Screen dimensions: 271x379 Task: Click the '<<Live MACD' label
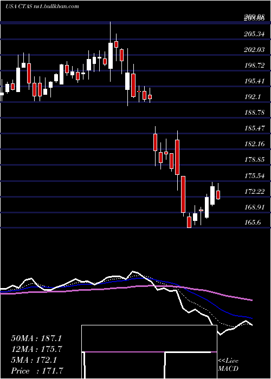tap(228, 365)
